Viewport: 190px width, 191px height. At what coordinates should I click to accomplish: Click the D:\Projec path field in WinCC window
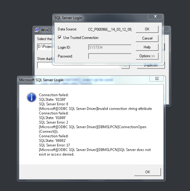[45, 47]
